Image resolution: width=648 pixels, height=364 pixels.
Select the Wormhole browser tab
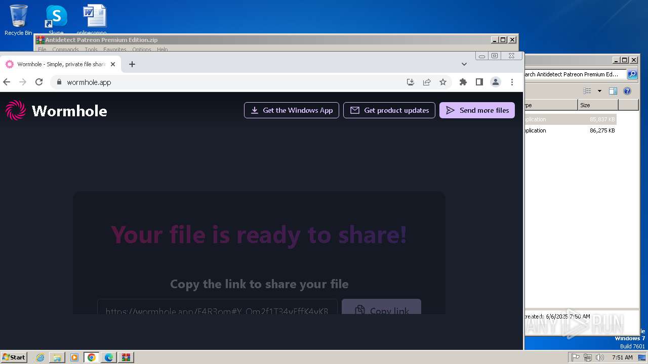click(x=61, y=64)
